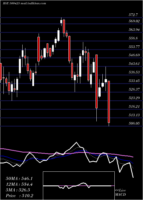Click the Price : 510.2 readout
Image resolution: width=143 pixels, height=200 pixels.
(19, 196)
